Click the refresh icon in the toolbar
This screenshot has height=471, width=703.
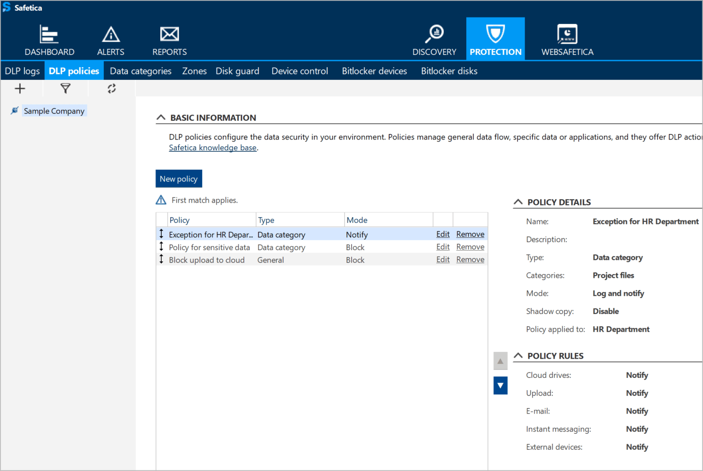click(x=111, y=88)
